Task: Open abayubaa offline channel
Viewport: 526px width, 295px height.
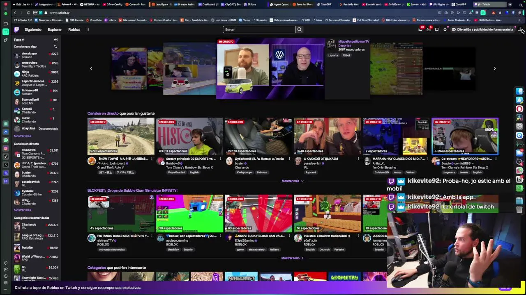Action: coord(36,129)
